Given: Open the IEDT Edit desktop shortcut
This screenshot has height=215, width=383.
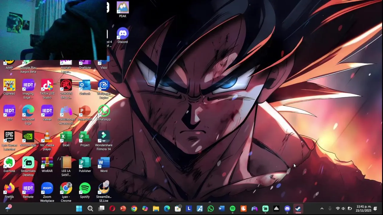Looking at the screenshot, I should (x=9, y=113).
